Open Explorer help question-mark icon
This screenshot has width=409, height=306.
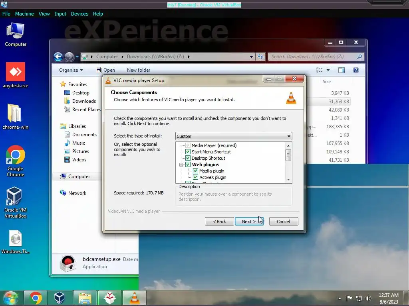point(356,70)
